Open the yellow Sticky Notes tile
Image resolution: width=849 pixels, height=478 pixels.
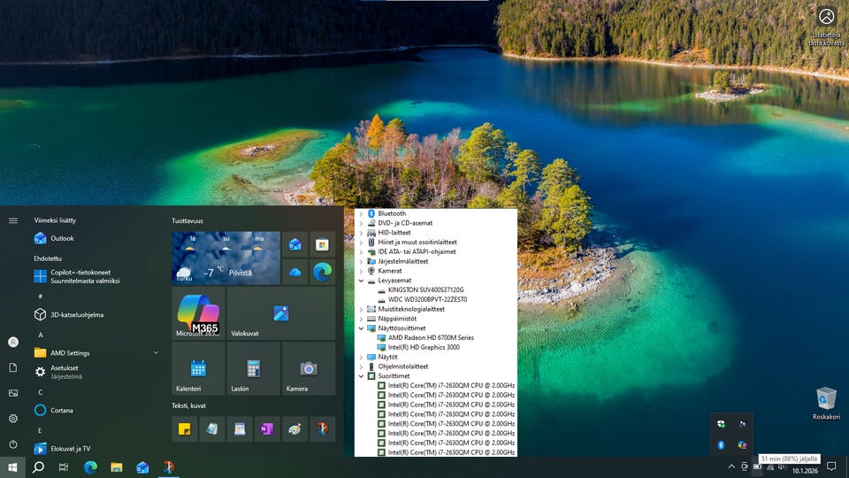coord(185,429)
